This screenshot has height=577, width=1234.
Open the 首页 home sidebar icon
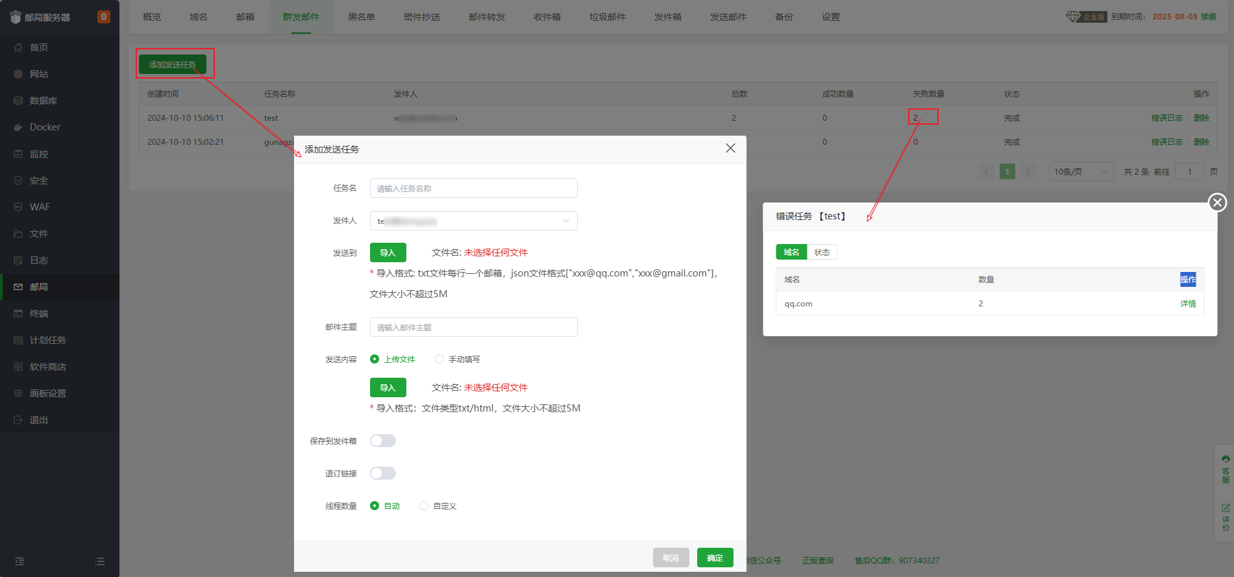click(18, 47)
